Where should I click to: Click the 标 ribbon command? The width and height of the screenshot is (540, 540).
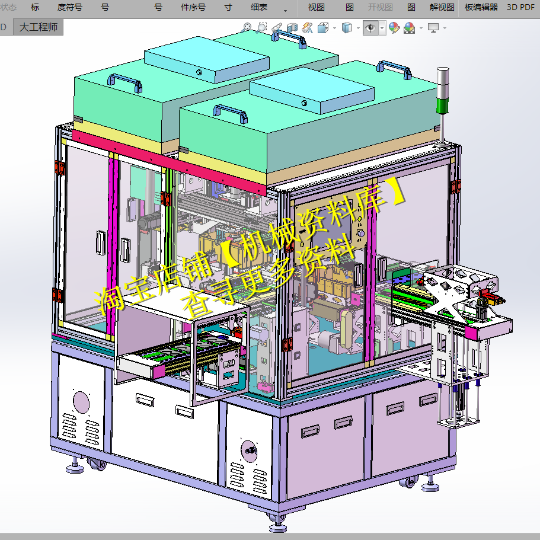[x=35, y=7]
